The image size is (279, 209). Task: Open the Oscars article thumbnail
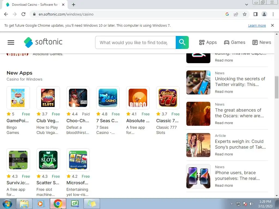pyautogui.click(x=198, y=114)
